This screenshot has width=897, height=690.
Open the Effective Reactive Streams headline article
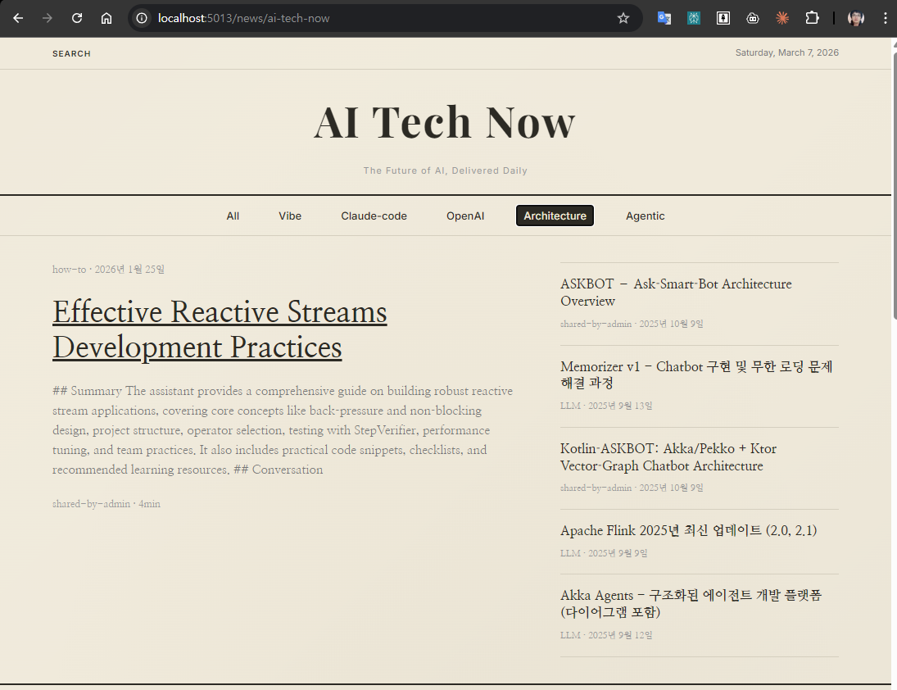tap(220, 329)
